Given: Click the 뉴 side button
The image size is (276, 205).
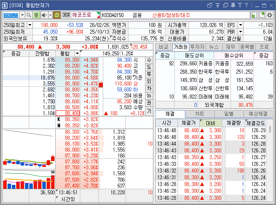Looking at the screenshot, I should click(149, 96).
